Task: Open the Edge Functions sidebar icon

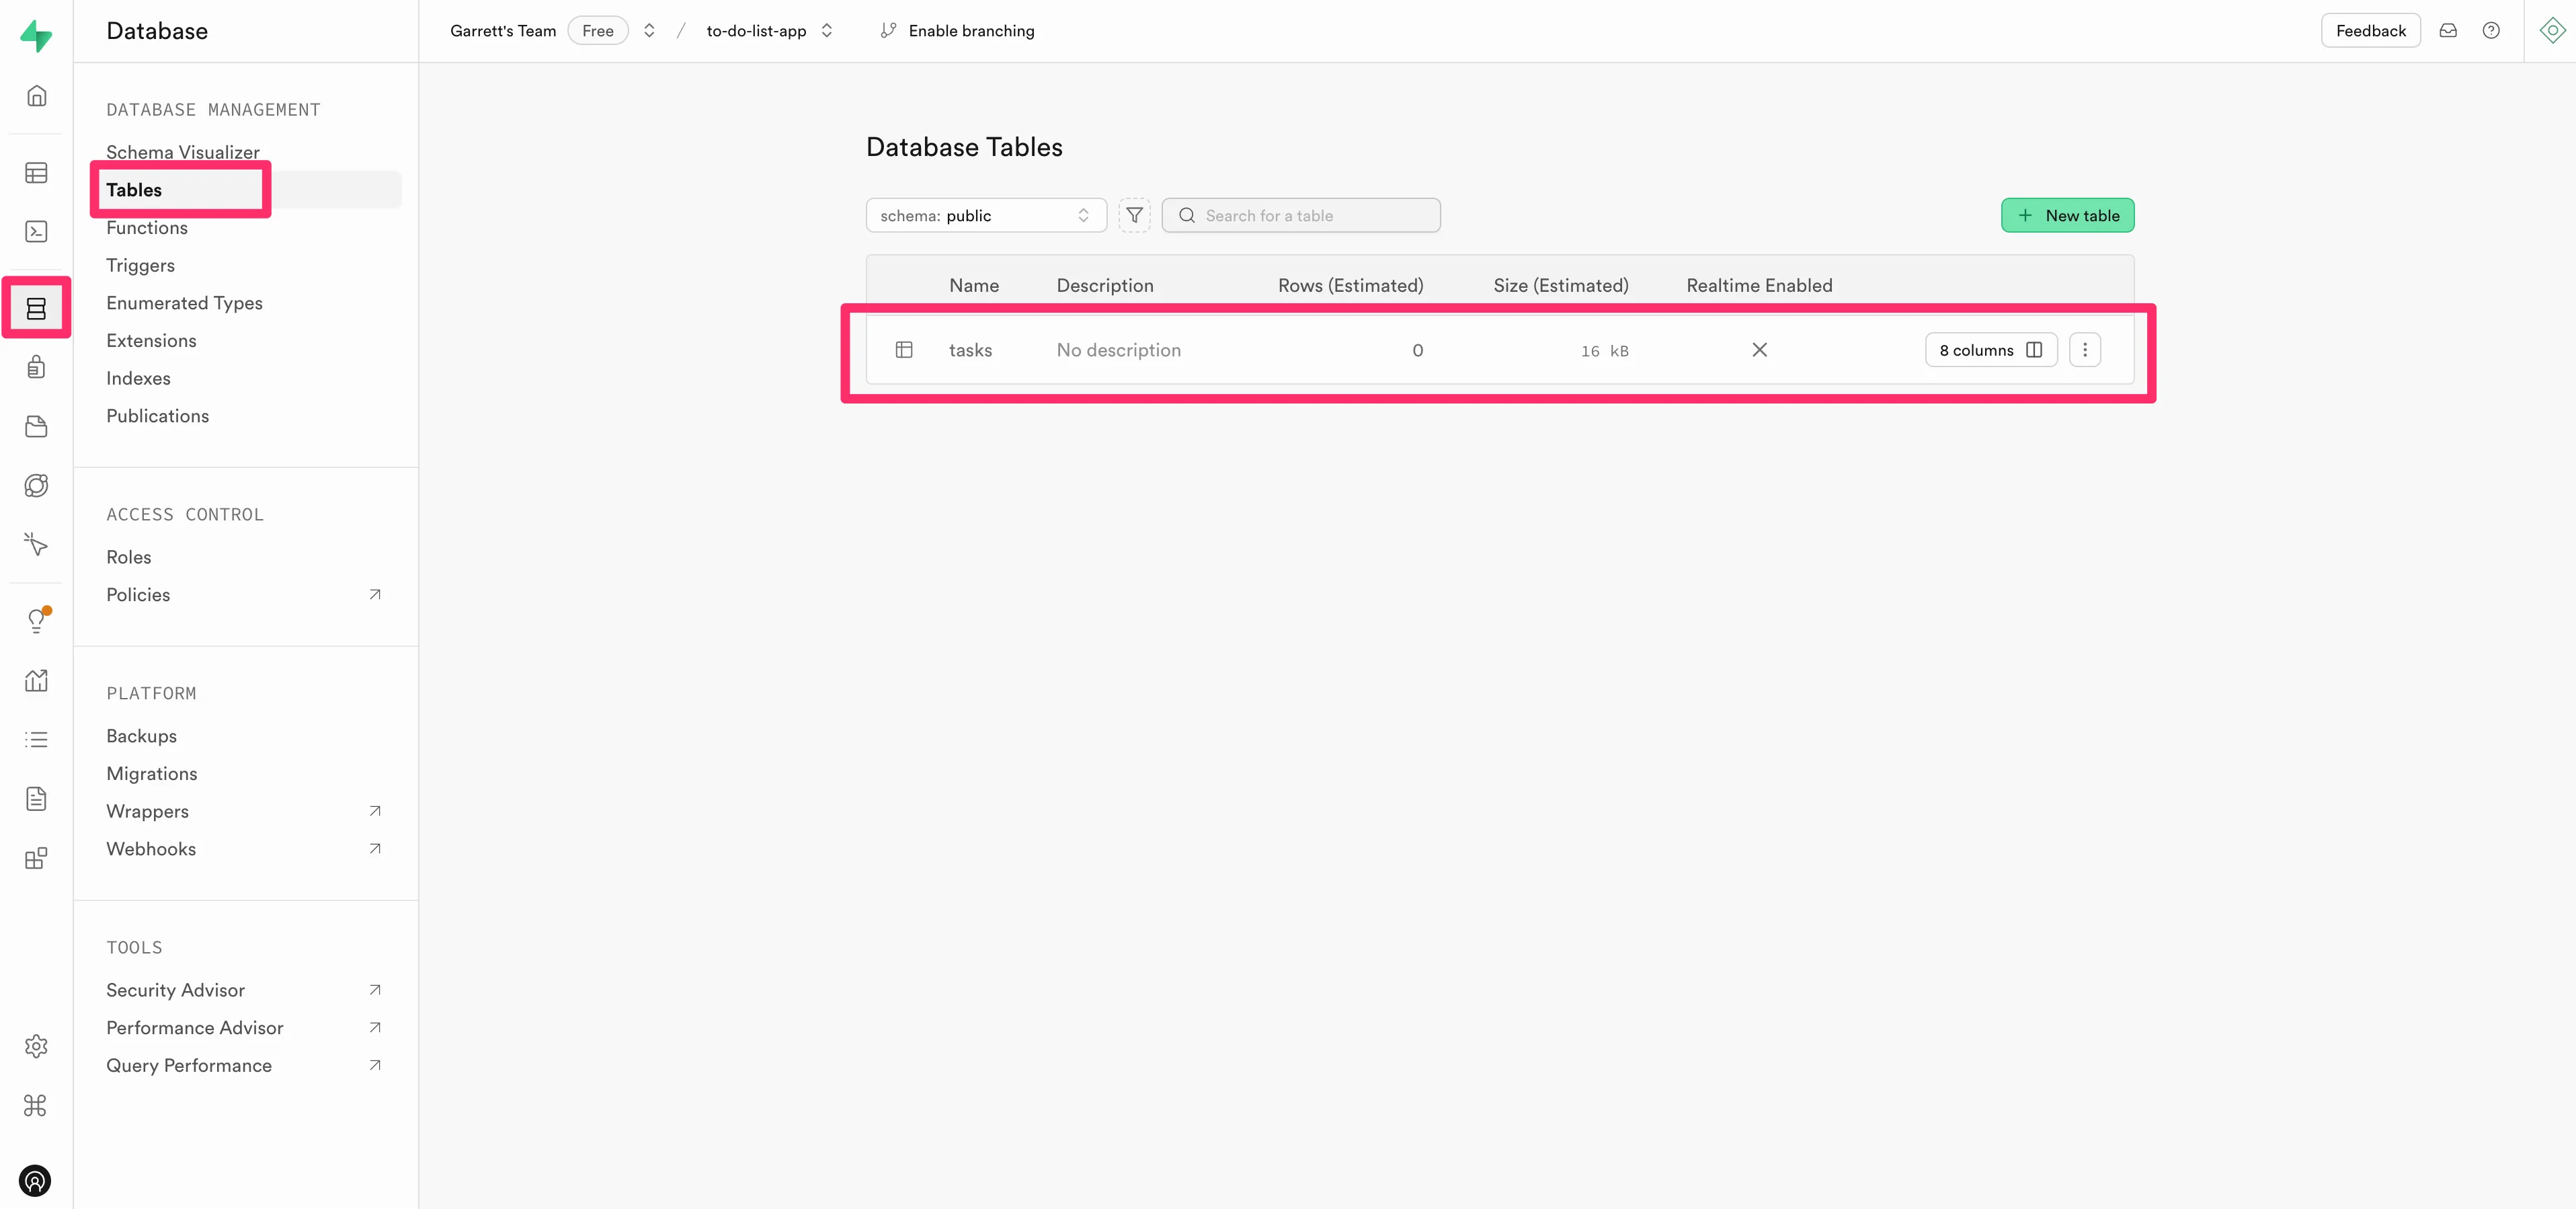Action: tap(36, 486)
